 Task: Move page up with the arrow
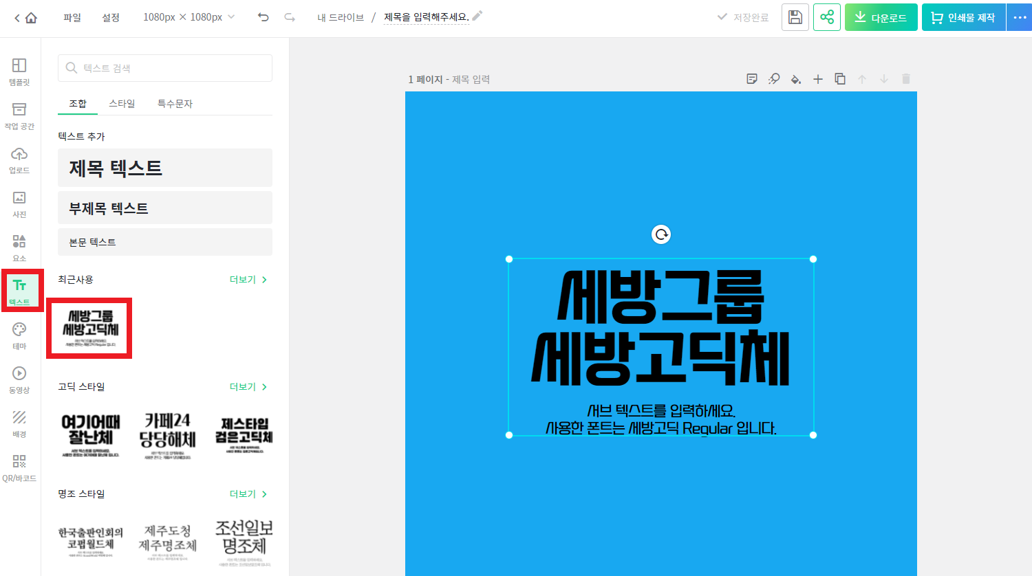pos(862,79)
